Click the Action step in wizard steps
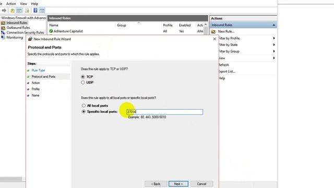Image resolution: width=334 pixels, height=188 pixels. pyautogui.click(x=36, y=83)
